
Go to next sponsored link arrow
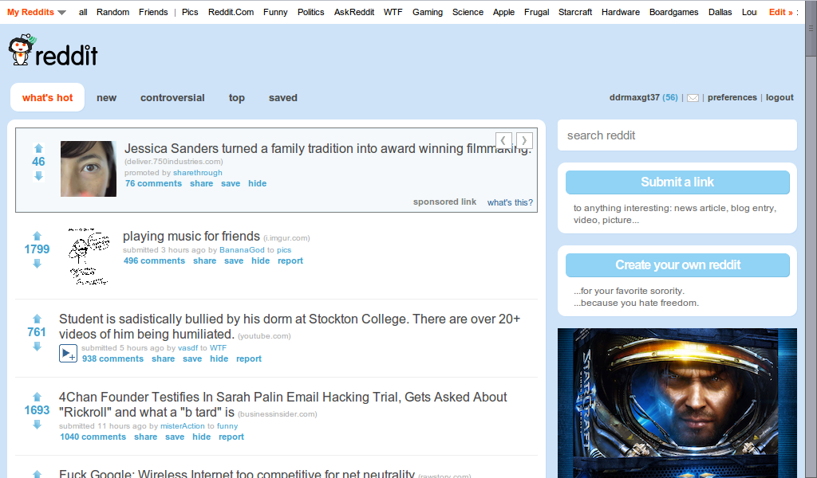524,140
